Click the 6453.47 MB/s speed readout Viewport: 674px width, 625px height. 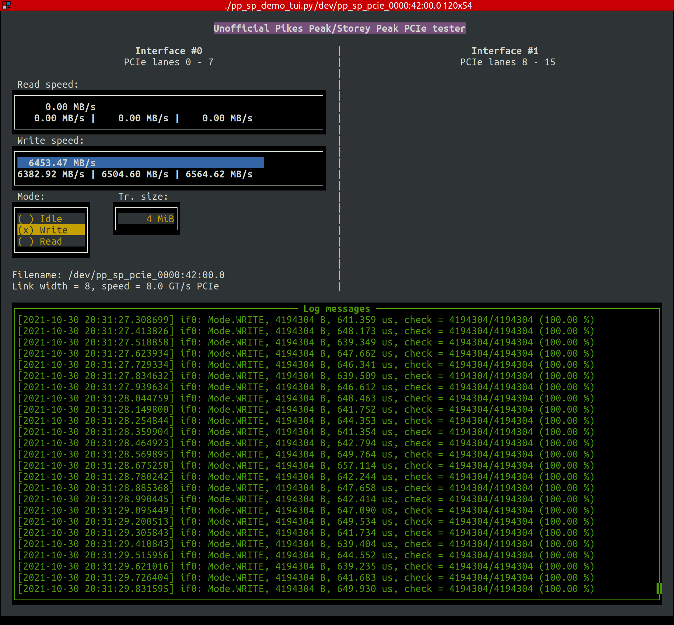62,163
